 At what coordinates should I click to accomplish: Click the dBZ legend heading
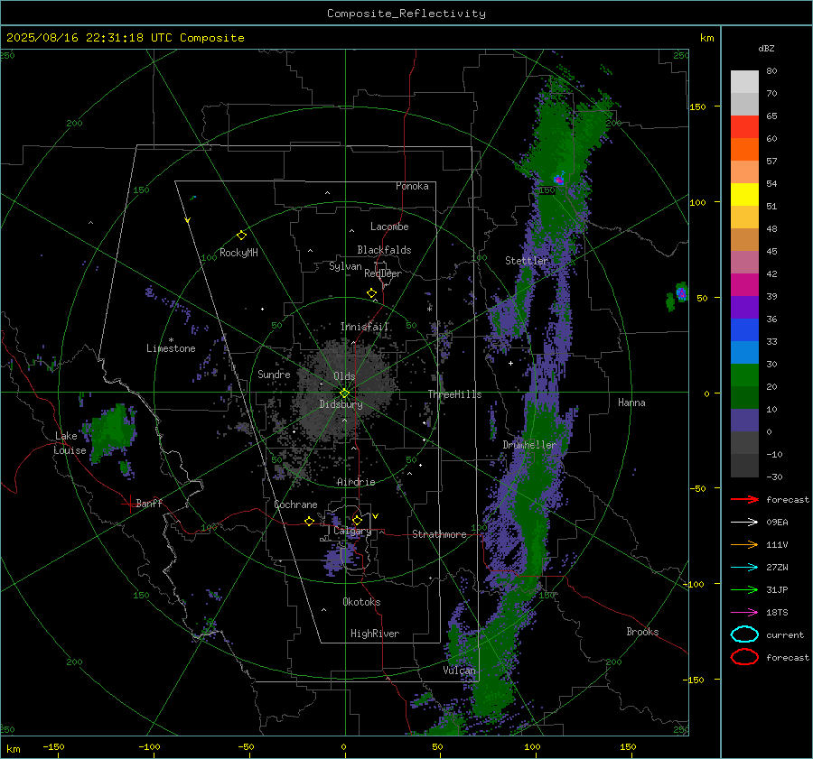tap(766, 48)
